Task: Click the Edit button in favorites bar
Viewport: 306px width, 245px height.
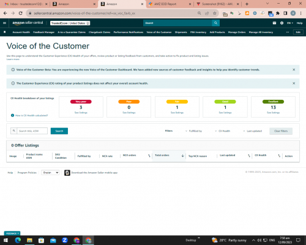Action: pyautogui.click(x=298, y=32)
